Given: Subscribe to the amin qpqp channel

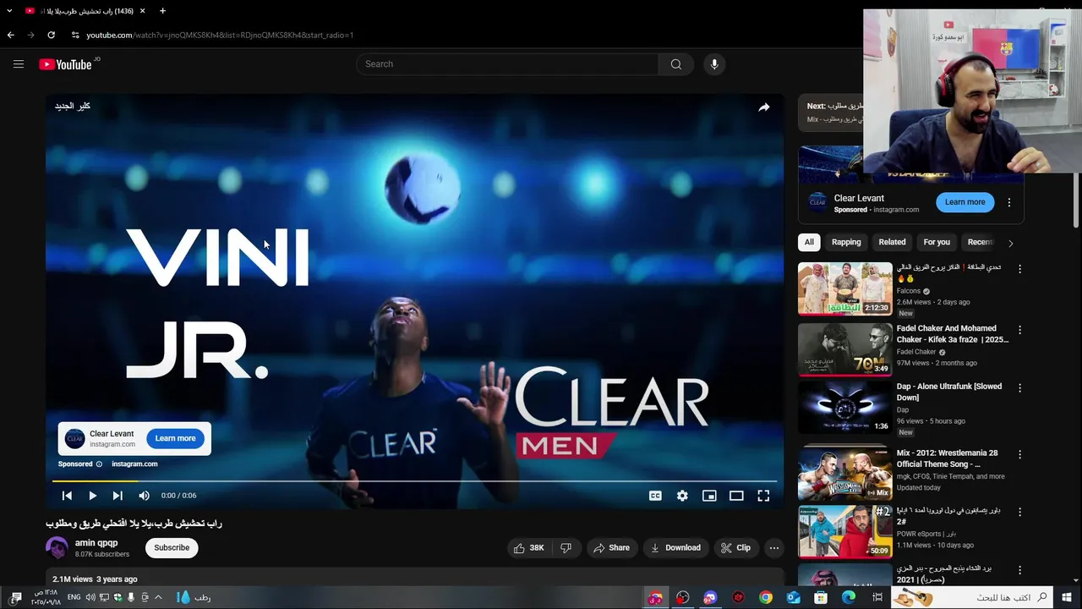Looking at the screenshot, I should pos(172,548).
